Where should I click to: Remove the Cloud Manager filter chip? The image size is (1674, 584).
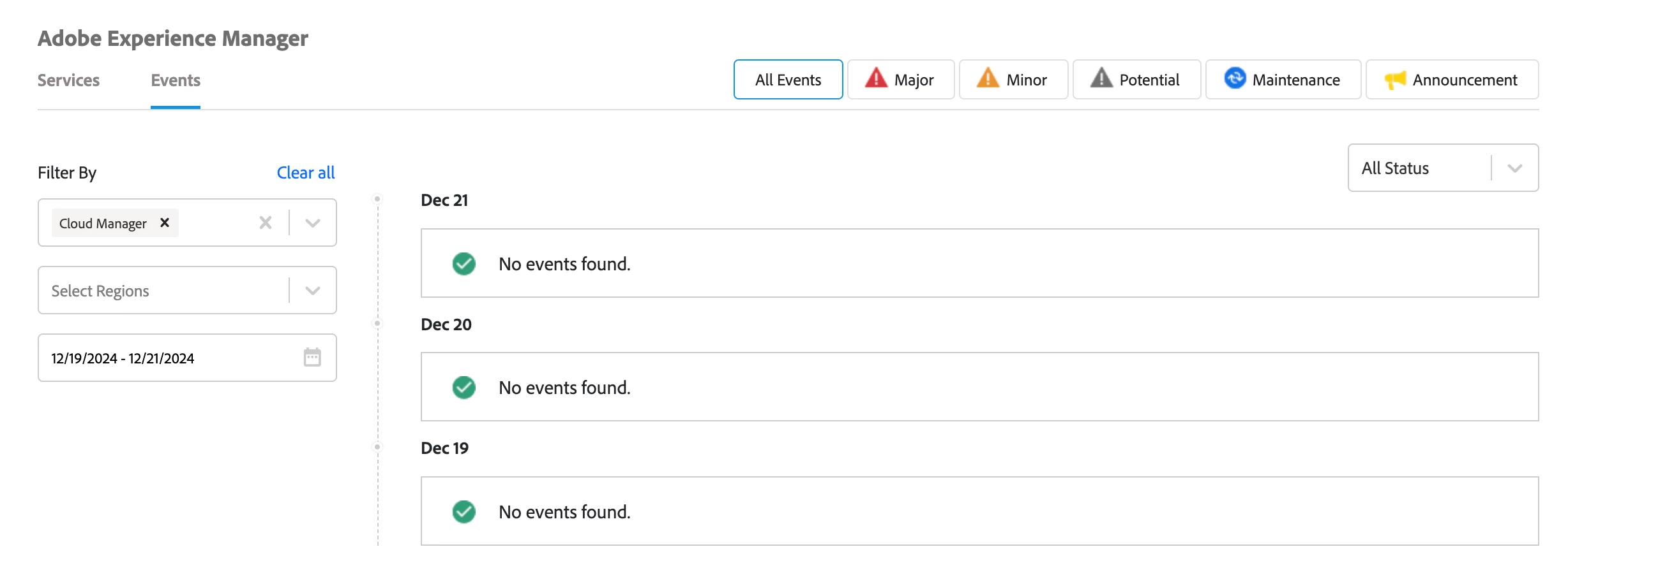click(x=165, y=223)
